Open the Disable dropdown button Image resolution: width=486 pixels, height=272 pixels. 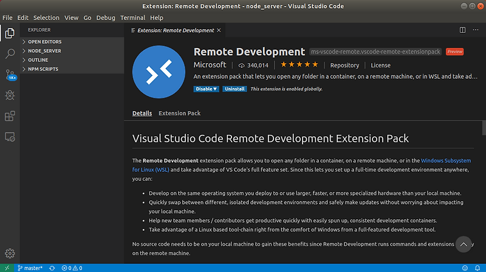tap(206, 89)
